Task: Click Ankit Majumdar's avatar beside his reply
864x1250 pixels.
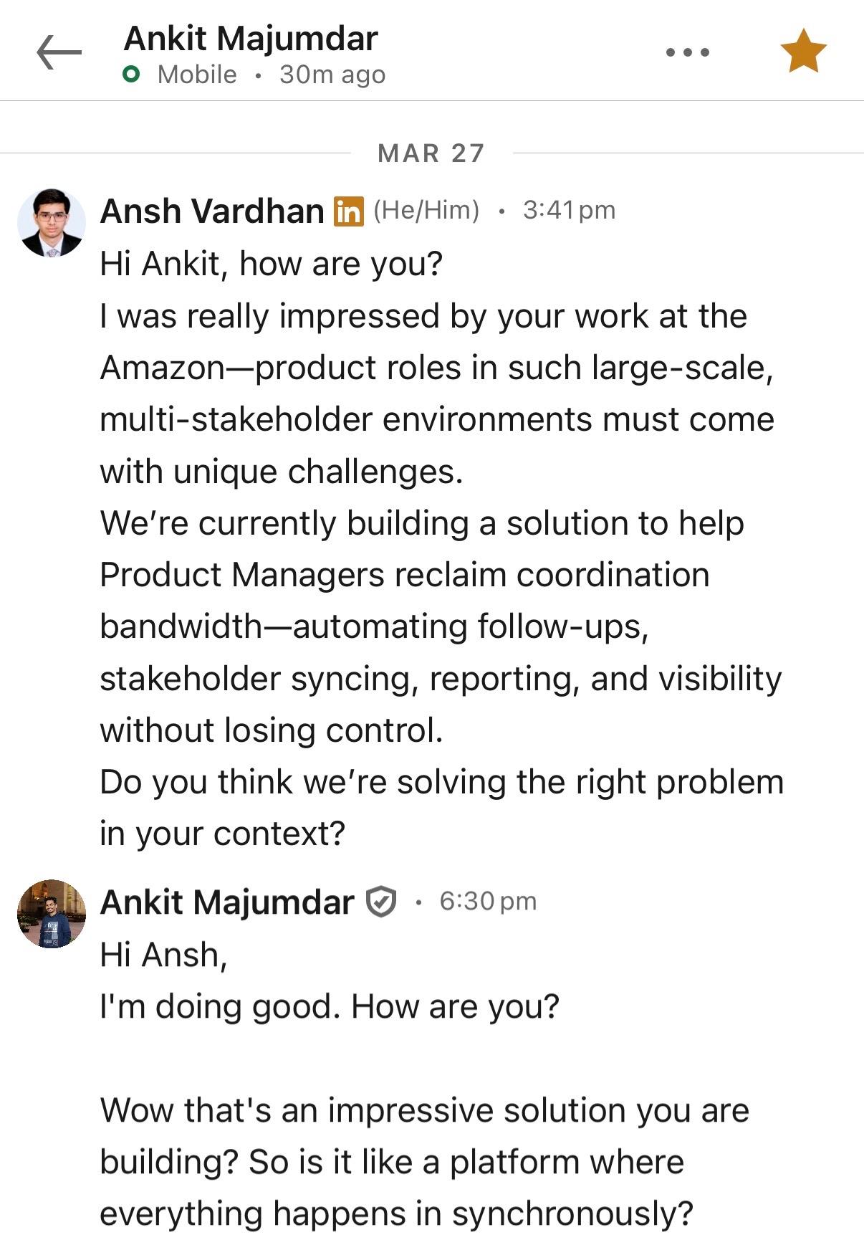Action: 51,914
